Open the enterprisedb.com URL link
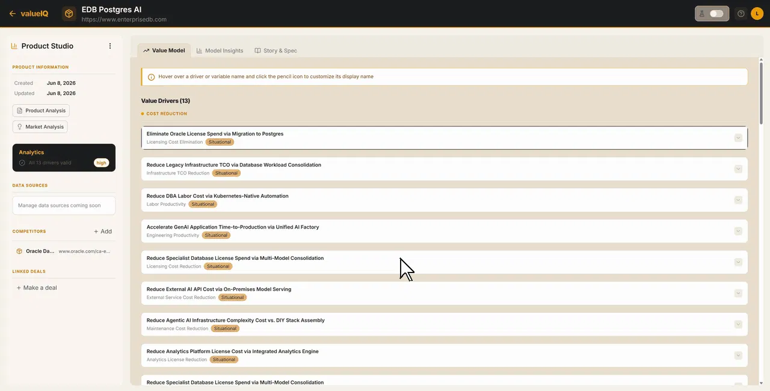770x391 pixels. point(124,19)
